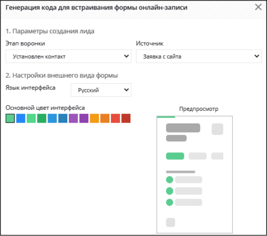The image size is (267, 236).
Task: Pick the bright red color swatch
Action: coord(115,118)
